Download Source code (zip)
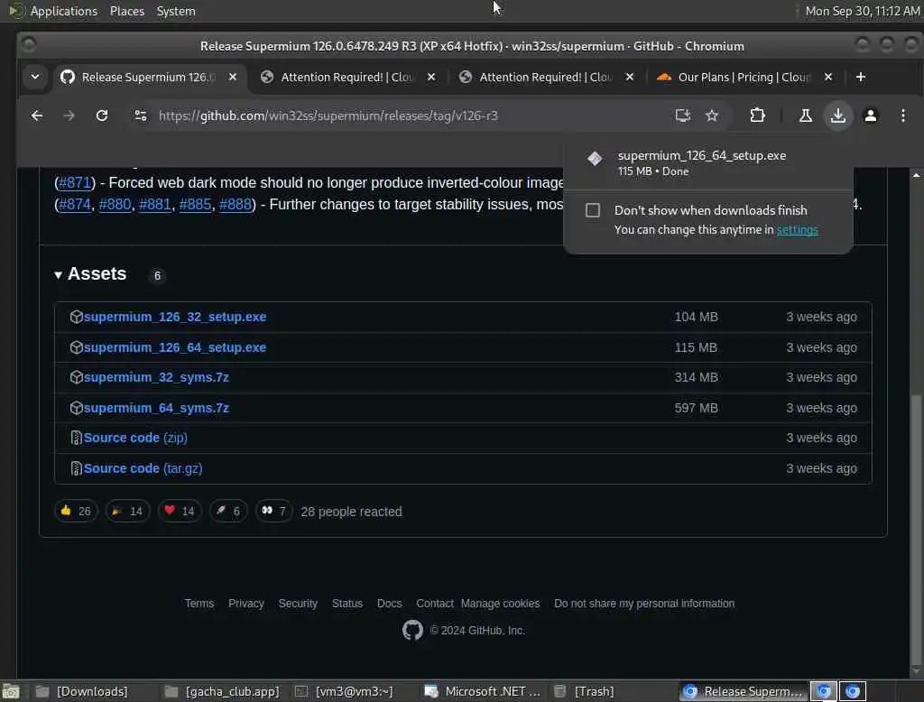Viewport: 924px width, 702px height. tap(135, 438)
